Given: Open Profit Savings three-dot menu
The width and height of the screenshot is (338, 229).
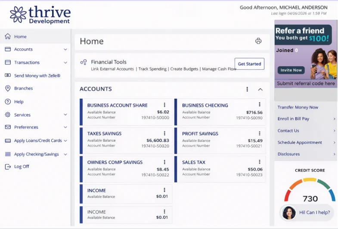Looking at the screenshot, I should coord(260,133).
